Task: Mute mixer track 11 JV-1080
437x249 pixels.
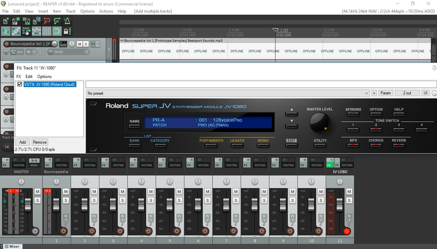Action: (x=349, y=191)
